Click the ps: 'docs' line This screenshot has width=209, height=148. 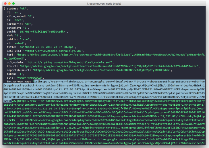pyautogui.click(x=16, y=20)
